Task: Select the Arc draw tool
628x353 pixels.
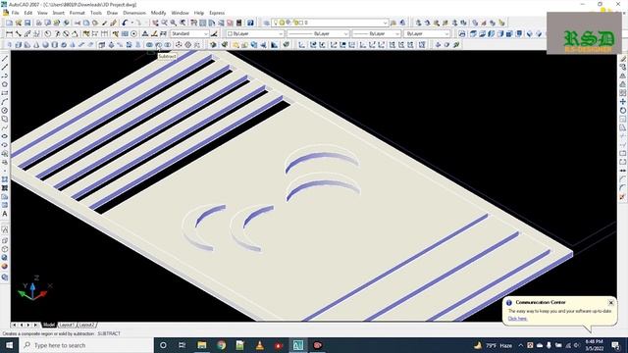Action: tap(5, 102)
